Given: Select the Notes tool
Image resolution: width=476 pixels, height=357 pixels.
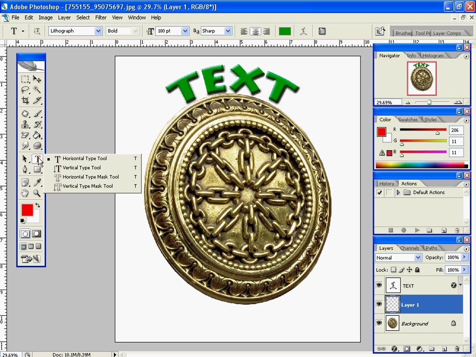Looking at the screenshot, I should tap(25, 182).
